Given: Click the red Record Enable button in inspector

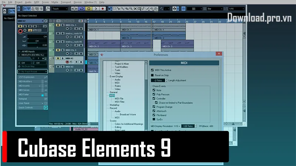Looking at the screenshot, I should (20, 31).
